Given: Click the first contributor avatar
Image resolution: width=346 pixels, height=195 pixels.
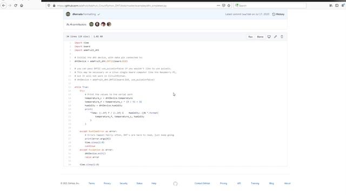Looking at the screenshot, I should coord(91,24).
